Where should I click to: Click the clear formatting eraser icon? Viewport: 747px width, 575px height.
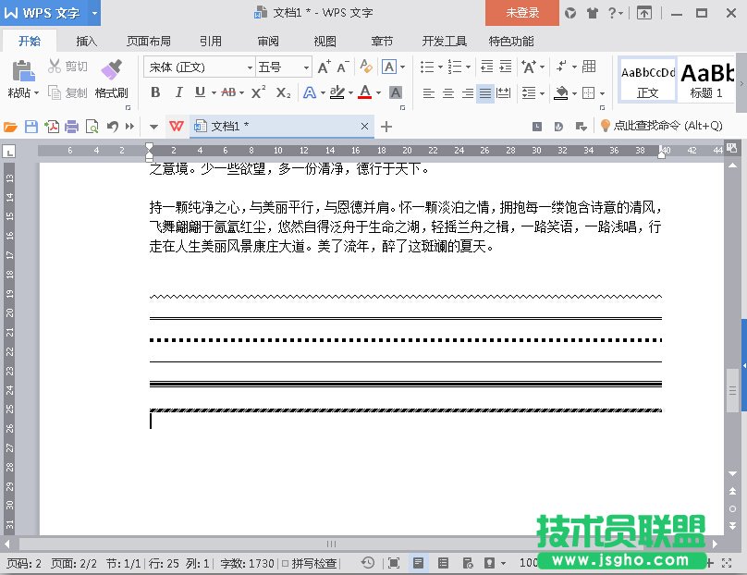366,67
